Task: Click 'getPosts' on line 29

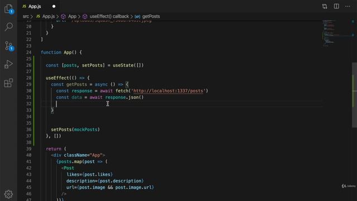Action: click(77, 84)
